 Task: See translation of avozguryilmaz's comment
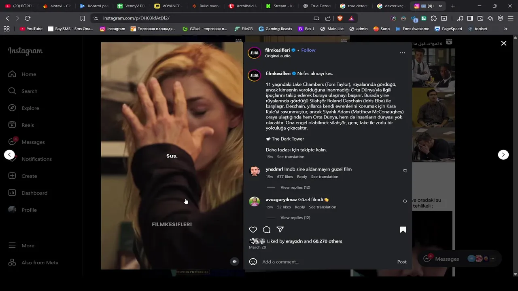[x=323, y=207]
